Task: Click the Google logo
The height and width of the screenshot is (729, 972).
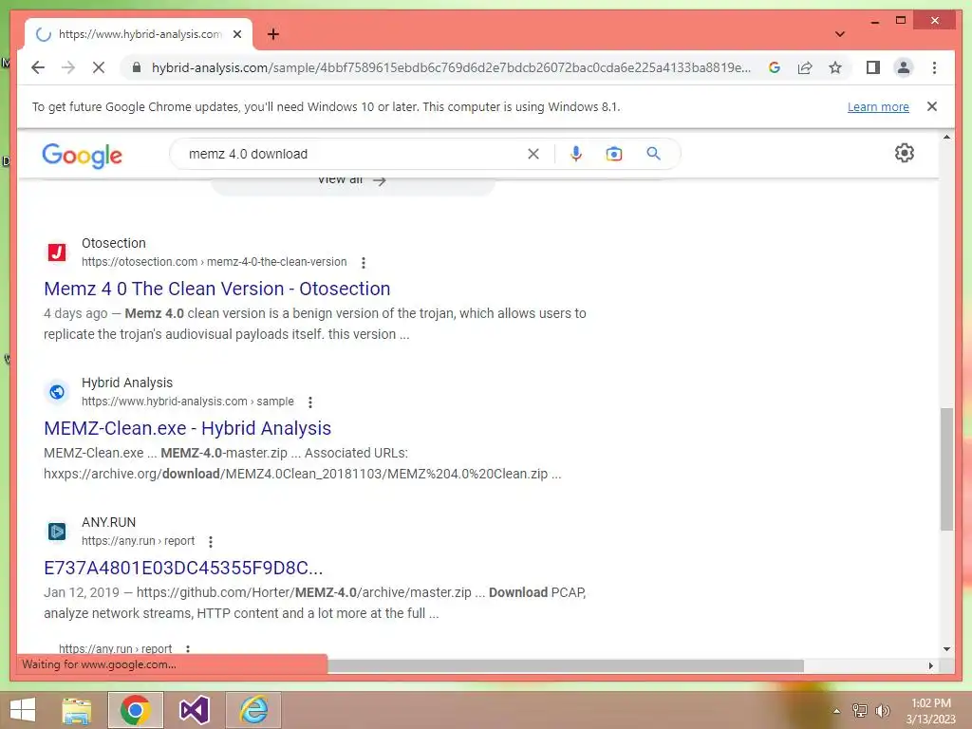Action: pos(83,155)
